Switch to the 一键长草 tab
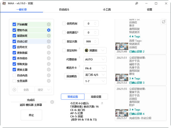The width and height of the screenshot is (171, 128). 22,10
